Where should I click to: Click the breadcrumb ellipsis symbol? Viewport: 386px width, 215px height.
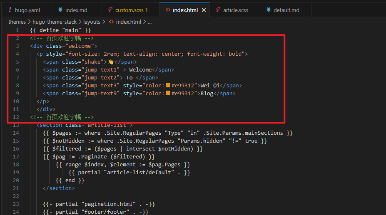click(149, 22)
